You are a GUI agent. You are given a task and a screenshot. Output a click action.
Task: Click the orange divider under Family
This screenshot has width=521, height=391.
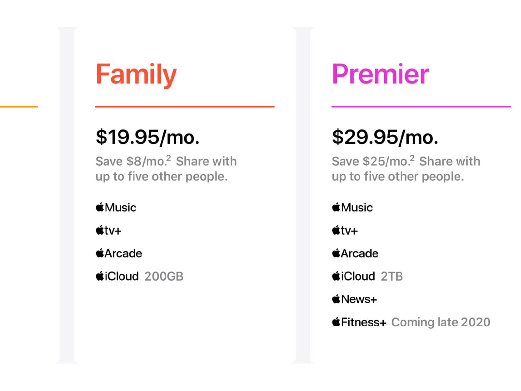coord(185,107)
